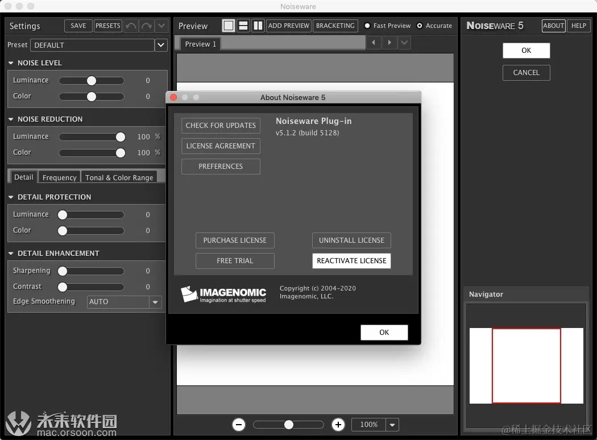Screen dimensions: 597x440
Task: Click ADD PREVIEW button
Action: tap(289, 26)
